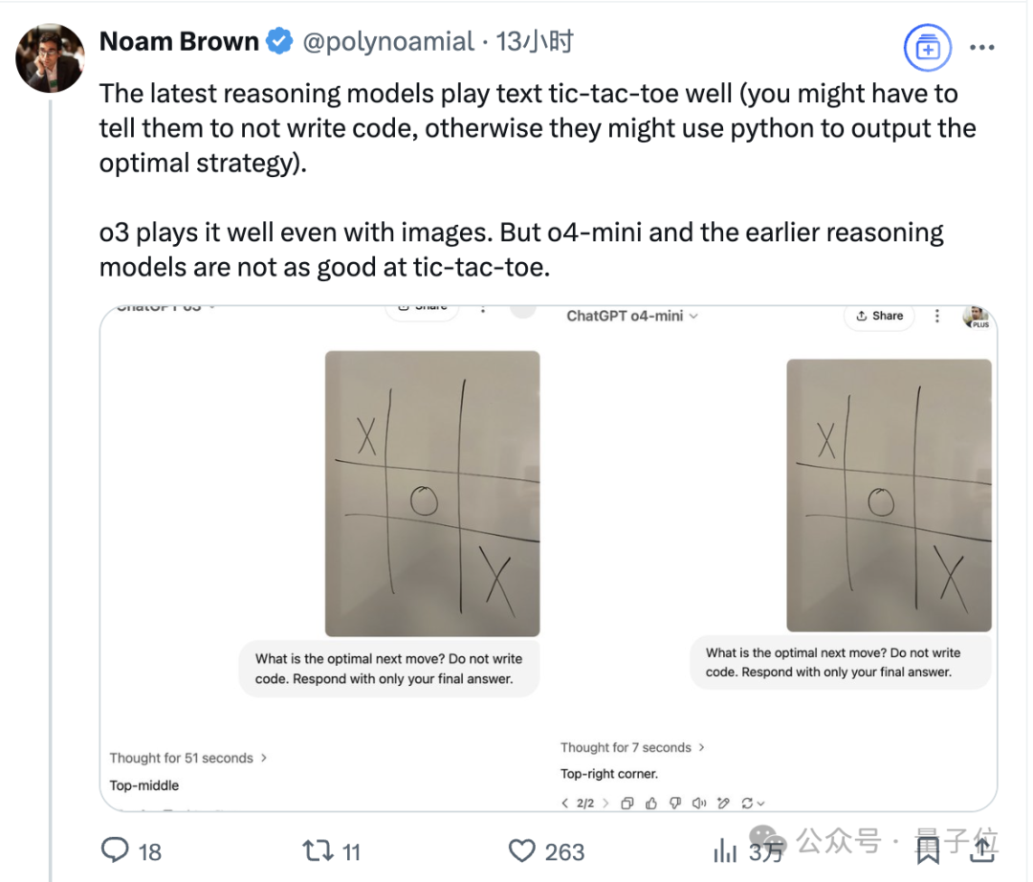Viewport: 1033px width, 882px height.
Task: Open the o3 tic-tac-toe board image
Action: point(432,494)
